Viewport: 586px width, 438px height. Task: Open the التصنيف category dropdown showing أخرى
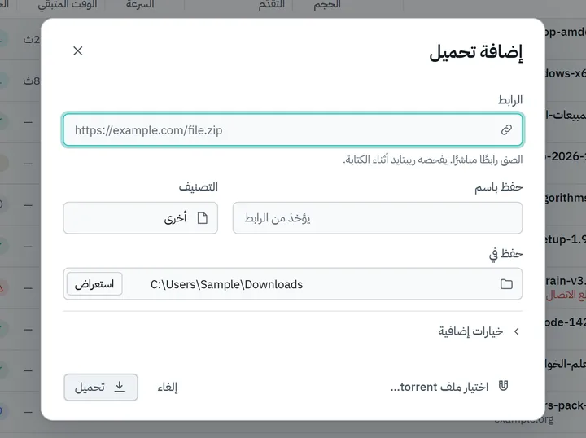click(x=141, y=218)
